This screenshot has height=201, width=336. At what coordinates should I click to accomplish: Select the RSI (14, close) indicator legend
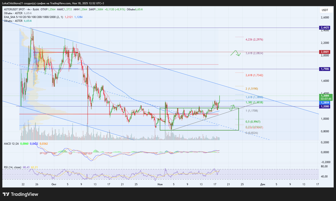(13, 167)
